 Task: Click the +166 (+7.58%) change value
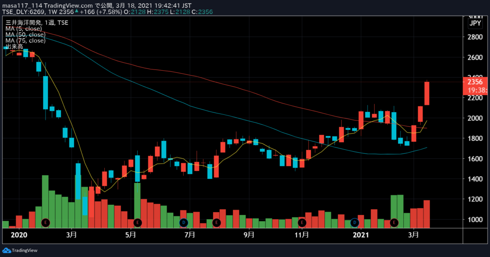click(100, 12)
